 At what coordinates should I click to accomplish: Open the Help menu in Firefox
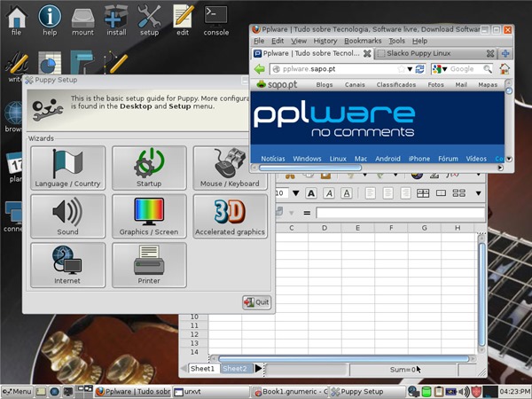click(x=419, y=41)
